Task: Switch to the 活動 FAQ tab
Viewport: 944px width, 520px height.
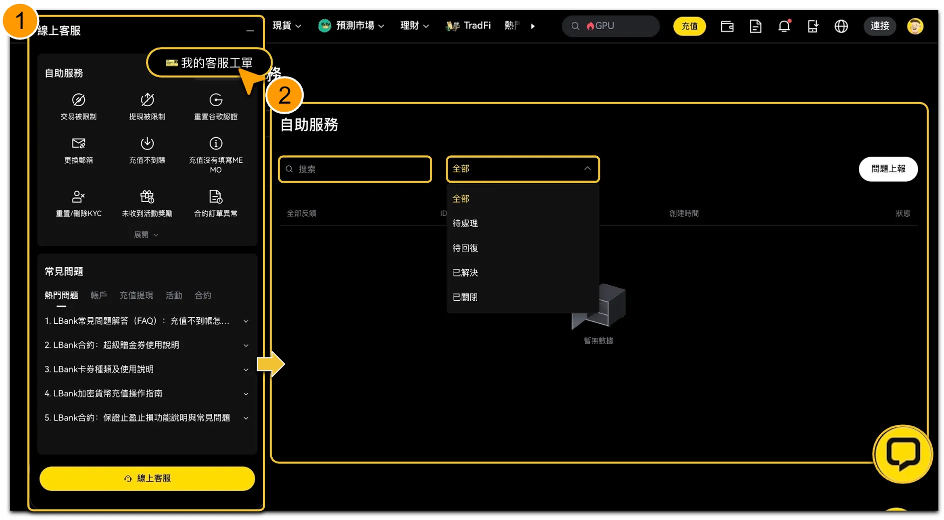Action: point(174,295)
